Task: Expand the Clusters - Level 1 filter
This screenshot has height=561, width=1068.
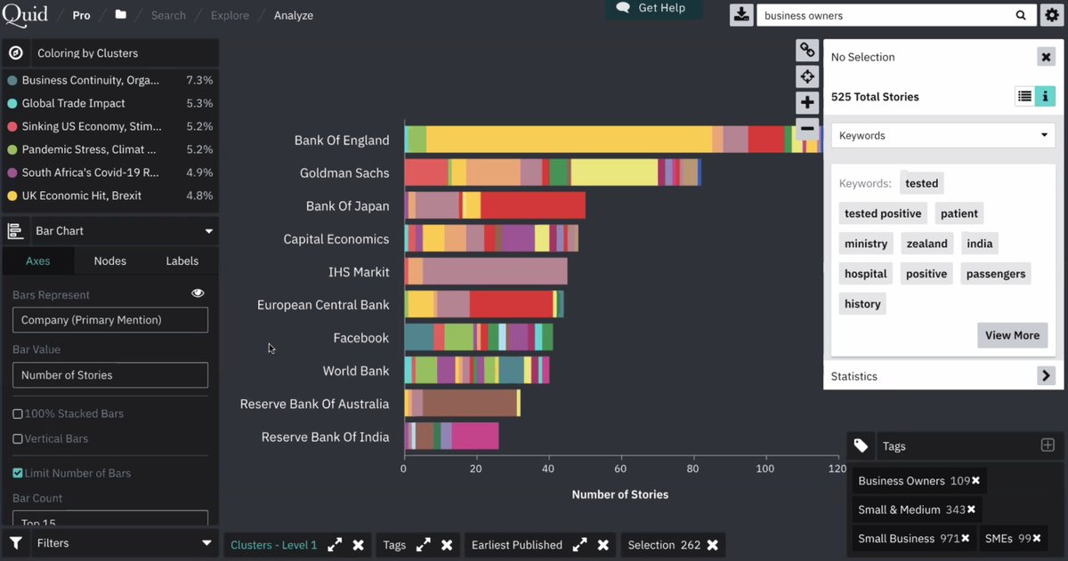Action: [335, 545]
